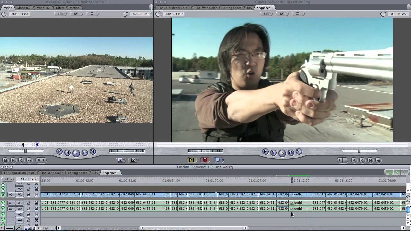The height and width of the screenshot is (231, 411).
Task: Go to next edit in Viewer
Action: (x=93, y=152)
